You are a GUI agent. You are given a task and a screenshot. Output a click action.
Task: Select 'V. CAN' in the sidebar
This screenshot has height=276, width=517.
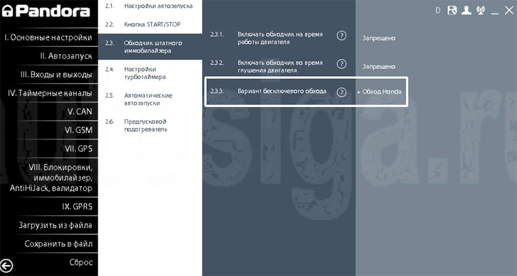pyautogui.click(x=79, y=112)
